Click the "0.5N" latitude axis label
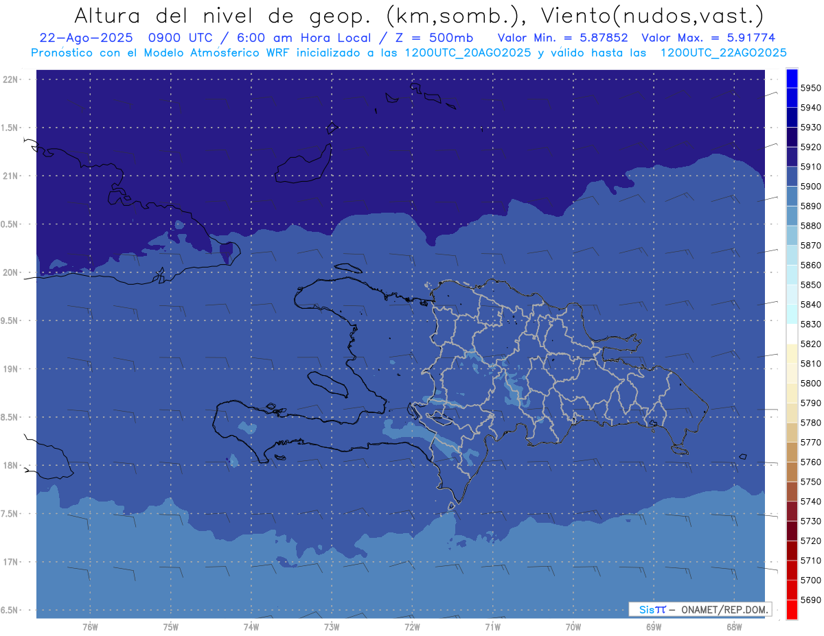The width and height of the screenshot is (824, 636). click(10, 224)
